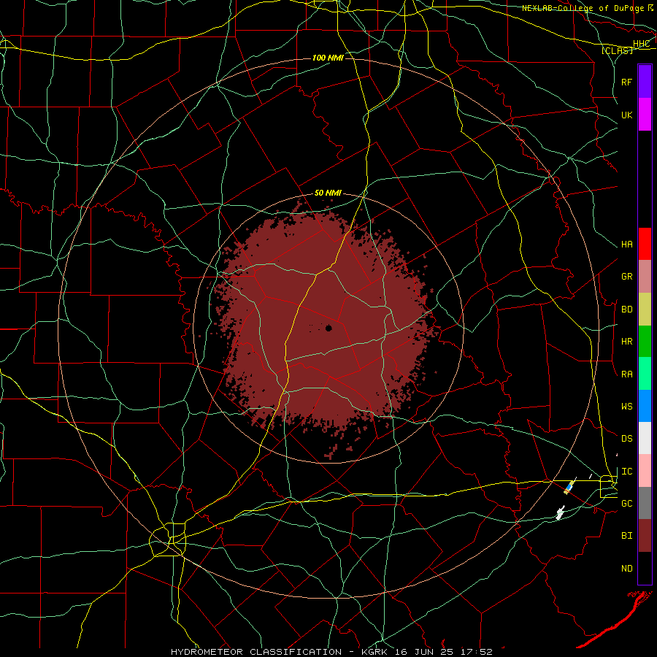Viewport: 657px width, 657px height.
Task: Click the [CLAS] label above the legend
Action: [x=617, y=50]
